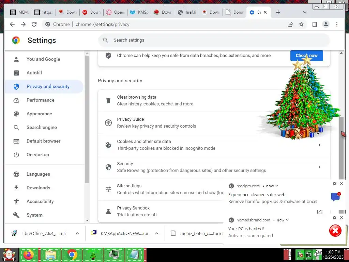
Task: Switch to the KMSp tab
Action: point(139,12)
